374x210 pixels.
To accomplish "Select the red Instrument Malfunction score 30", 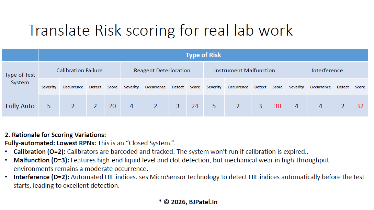I will tap(277, 106).
